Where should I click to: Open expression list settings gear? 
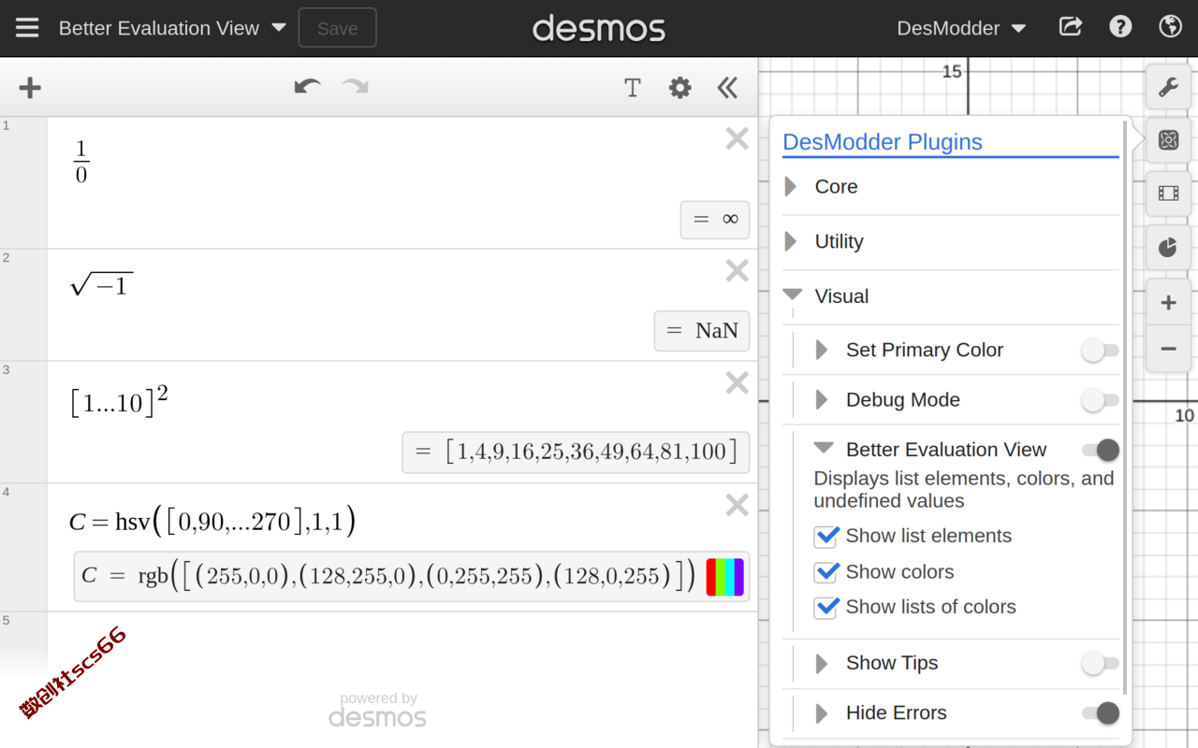click(679, 88)
